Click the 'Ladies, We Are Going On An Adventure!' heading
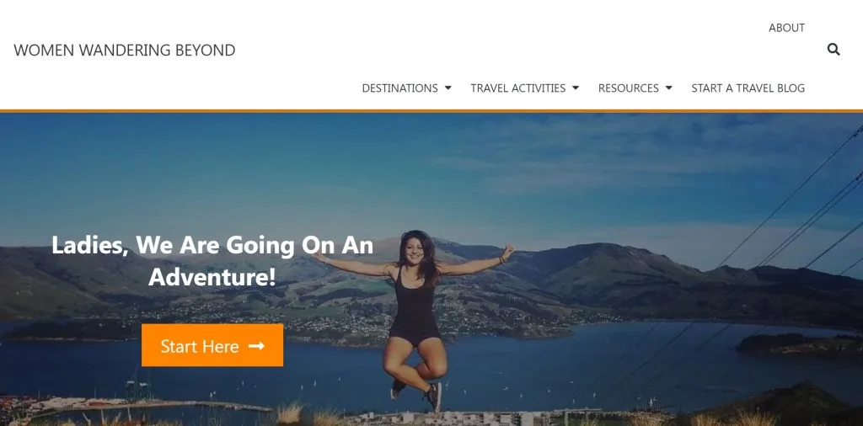This screenshot has width=863, height=426. (x=212, y=260)
